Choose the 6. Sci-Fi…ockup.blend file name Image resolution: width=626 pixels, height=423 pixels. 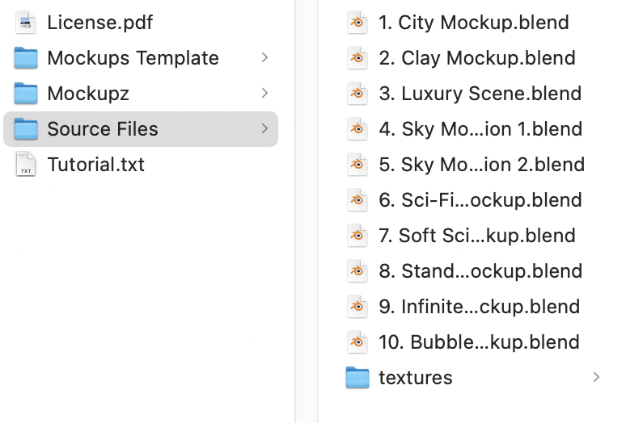480,200
